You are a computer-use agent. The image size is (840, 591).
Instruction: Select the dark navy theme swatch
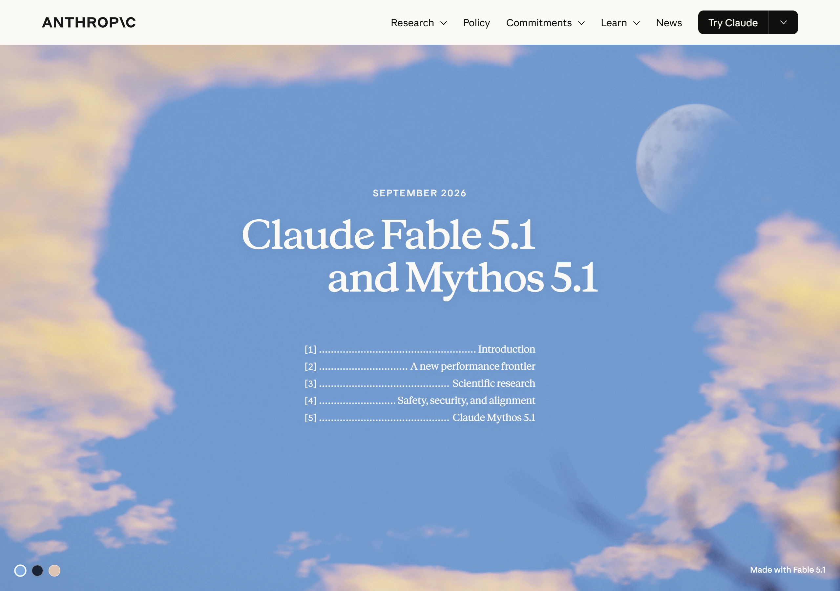tap(37, 571)
